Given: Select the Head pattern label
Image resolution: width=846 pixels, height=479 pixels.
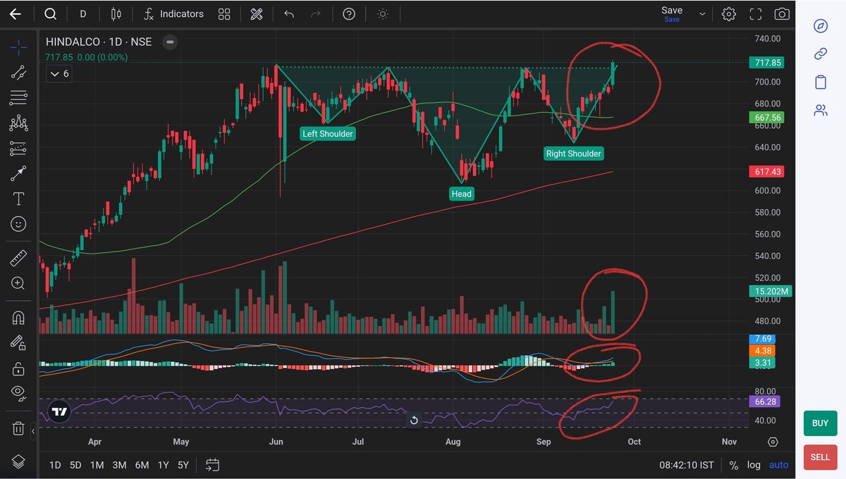Looking at the screenshot, I should coord(462,194).
